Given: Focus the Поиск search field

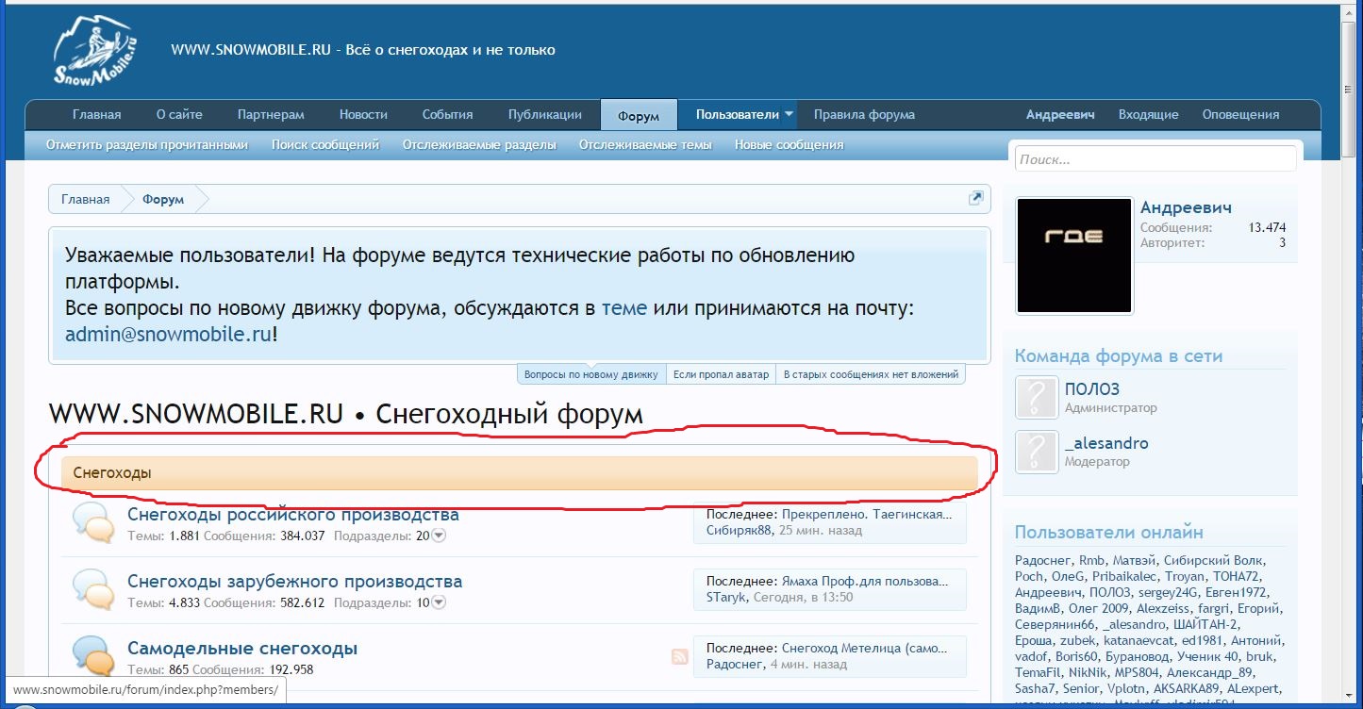Looking at the screenshot, I should tap(1155, 159).
